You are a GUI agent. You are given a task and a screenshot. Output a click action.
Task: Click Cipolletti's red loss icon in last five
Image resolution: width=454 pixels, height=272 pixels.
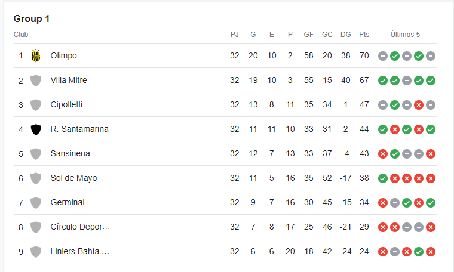[419, 105]
